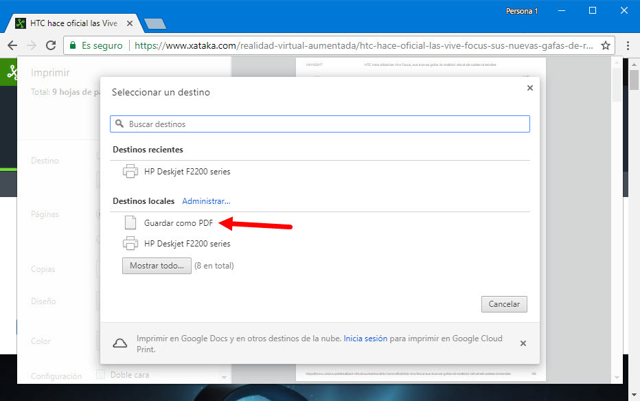Reload the Xataka page
Image resolution: width=640 pixels, height=401 pixels.
[x=50, y=45]
